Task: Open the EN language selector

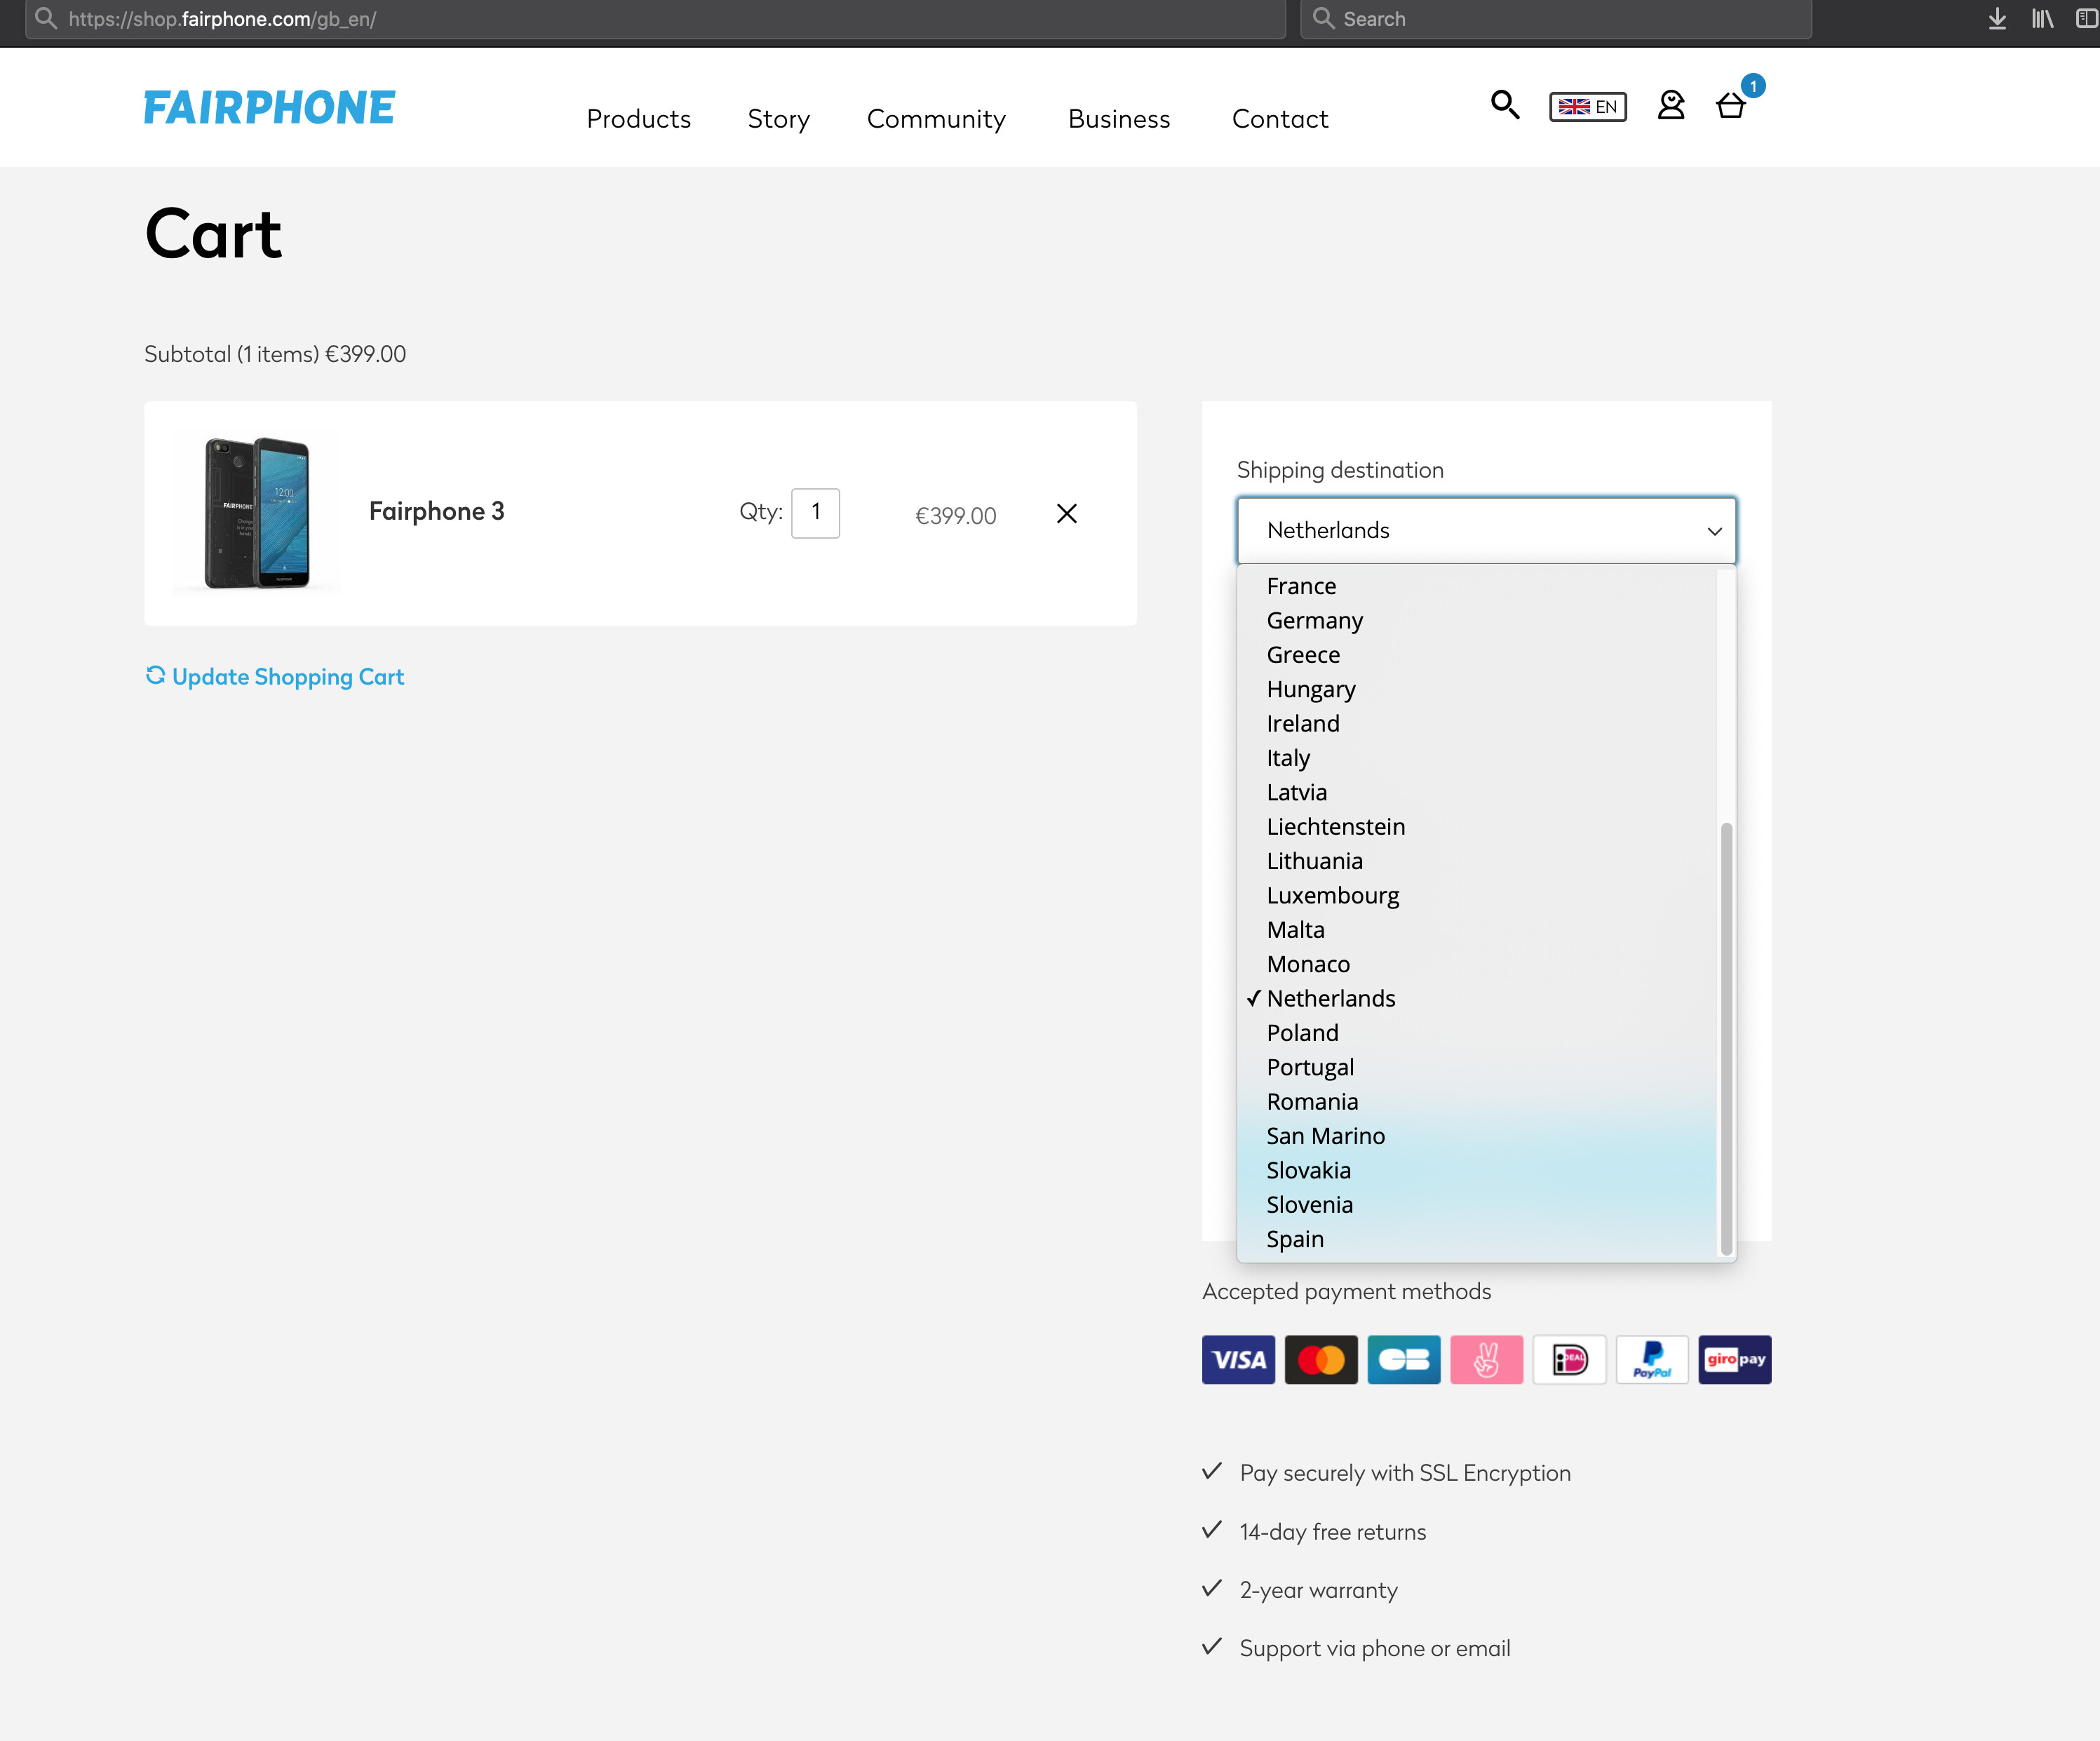Action: 1588,106
